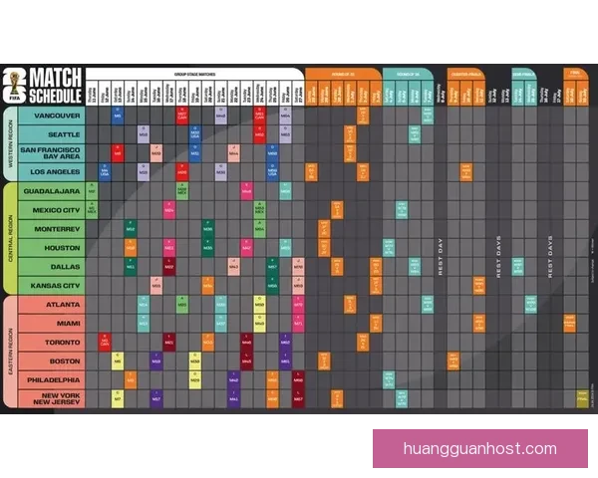Select the HOUSTON row label

point(52,248)
